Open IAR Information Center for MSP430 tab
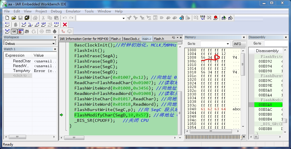 pos(84,39)
